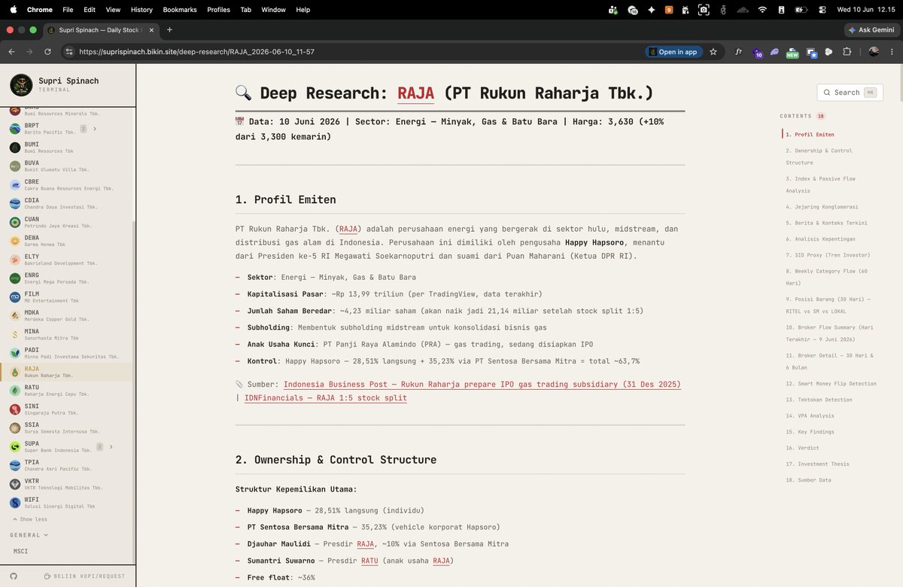Open a new browser tab

pos(169,30)
